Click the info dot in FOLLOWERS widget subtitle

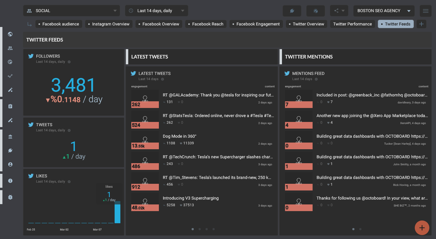(69, 62)
